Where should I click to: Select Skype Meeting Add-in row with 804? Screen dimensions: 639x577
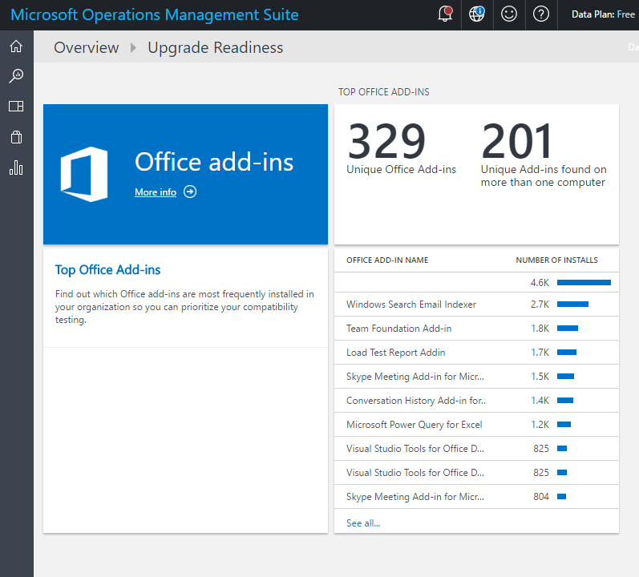coord(476,496)
